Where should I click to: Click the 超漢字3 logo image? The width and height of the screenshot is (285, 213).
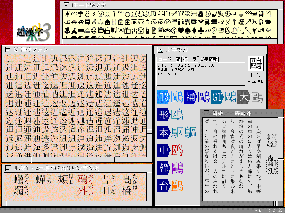click(x=34, y=20)
